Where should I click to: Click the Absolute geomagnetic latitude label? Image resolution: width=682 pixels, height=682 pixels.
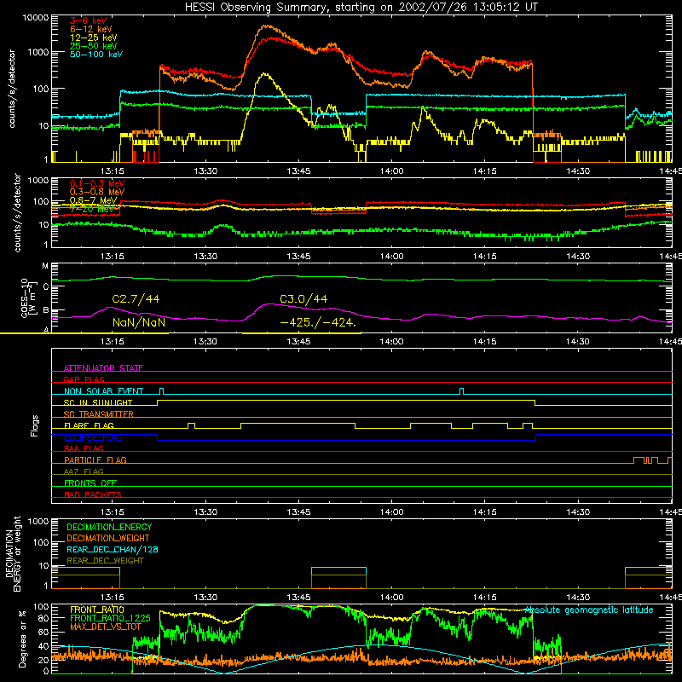pos(589,610)
